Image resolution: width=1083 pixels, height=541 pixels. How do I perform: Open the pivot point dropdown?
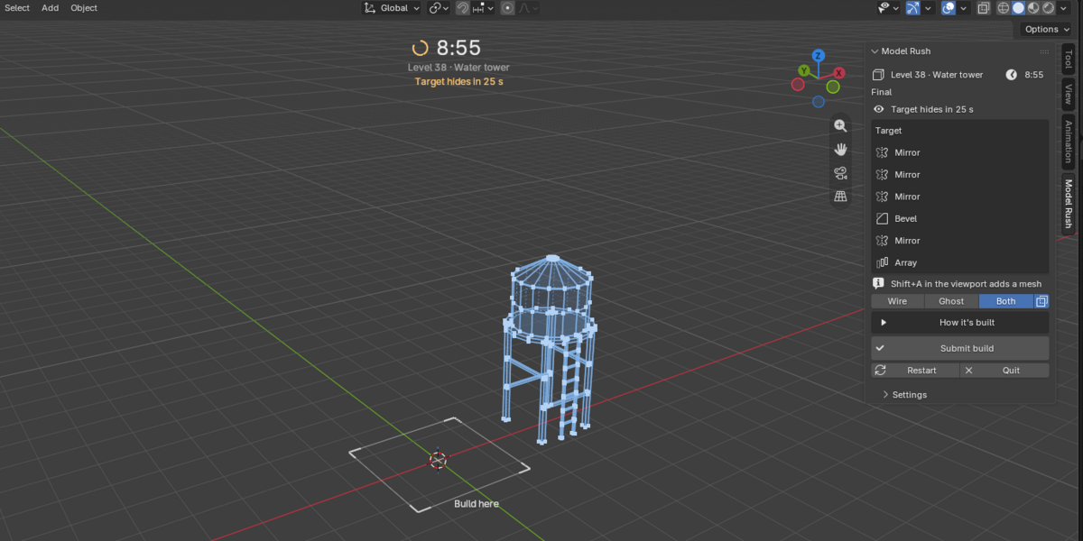click(440, 8)
